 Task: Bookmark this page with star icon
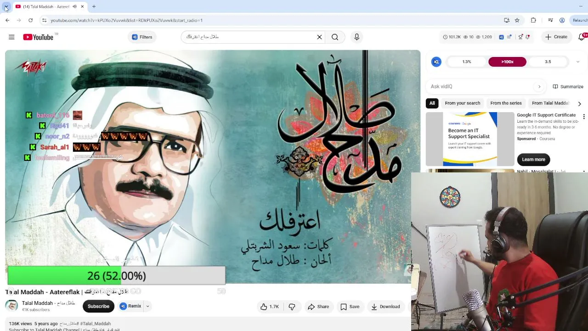pos(517,20)
